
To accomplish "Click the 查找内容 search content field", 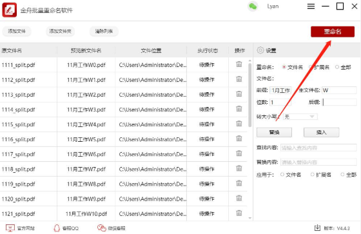I will 318,148.
